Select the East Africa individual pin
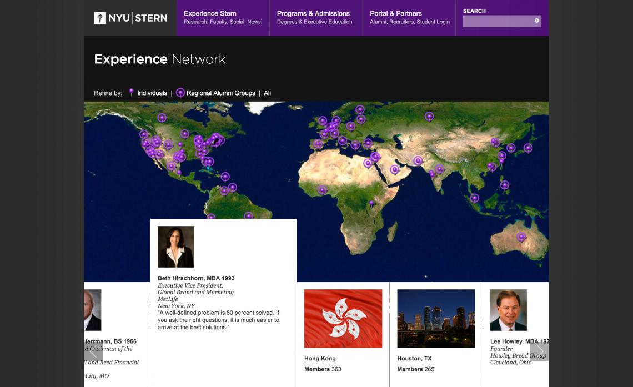This screenshot has height=387, width=633. [371, 203]
